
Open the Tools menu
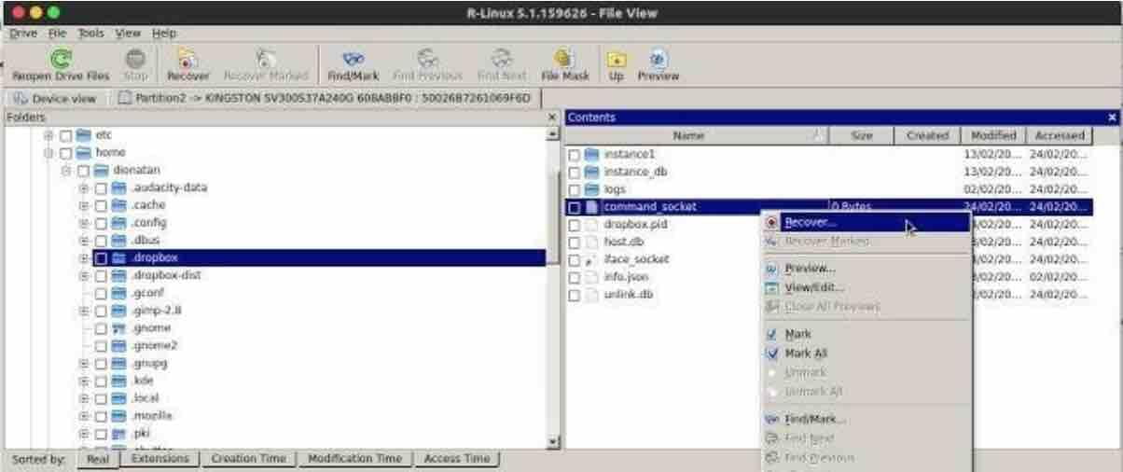(x=91, y=33)
